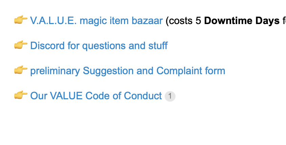Click the word 'Conduct' in the last link

pyautogui.click(x=143, y=96)
